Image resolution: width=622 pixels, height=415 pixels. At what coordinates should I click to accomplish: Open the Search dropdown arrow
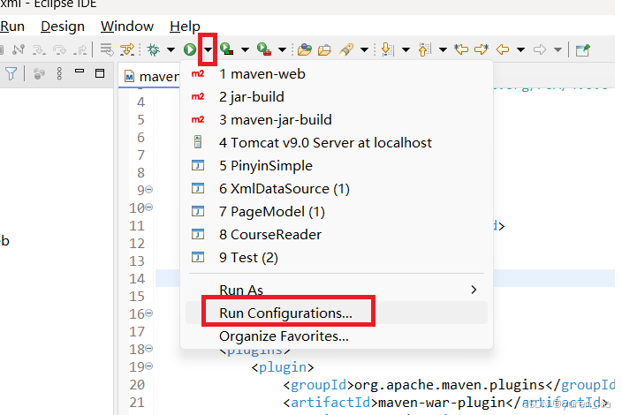tap(364, 50)
